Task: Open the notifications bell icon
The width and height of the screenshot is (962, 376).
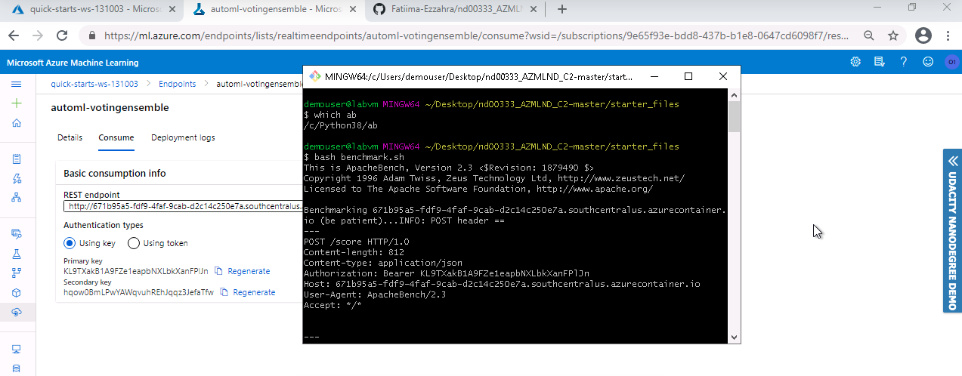Action: (x=880, y=61)
